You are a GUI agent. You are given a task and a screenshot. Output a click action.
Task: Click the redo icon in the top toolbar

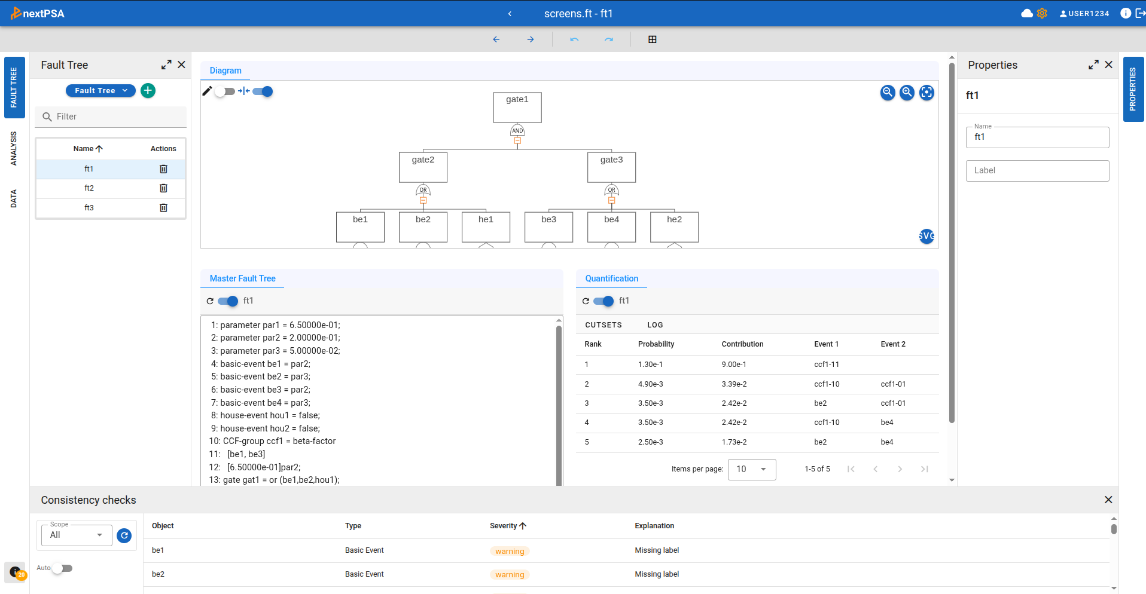pos(609,39)
